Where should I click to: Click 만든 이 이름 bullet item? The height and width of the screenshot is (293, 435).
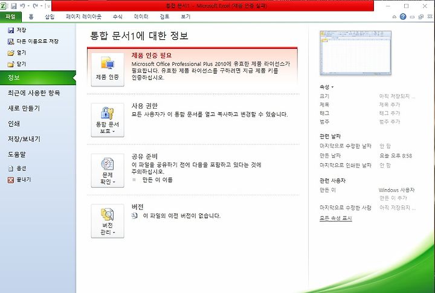pos(157,180)
